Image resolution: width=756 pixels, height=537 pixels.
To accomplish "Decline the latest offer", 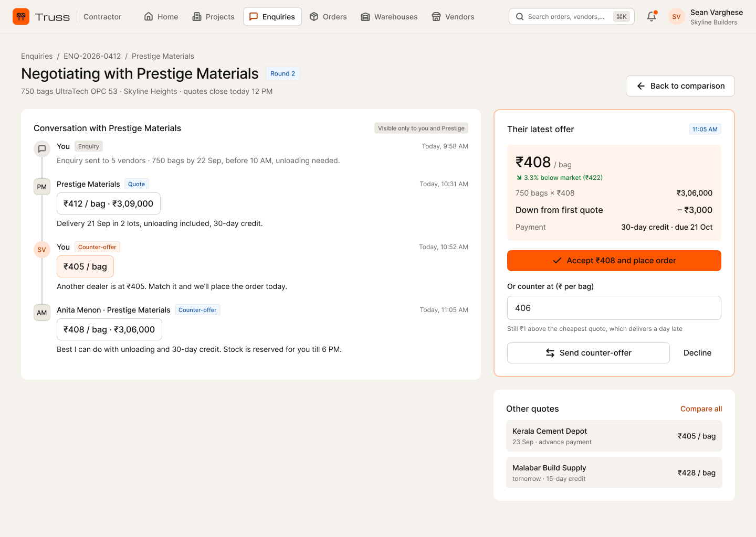I will [x=698, y=353].
